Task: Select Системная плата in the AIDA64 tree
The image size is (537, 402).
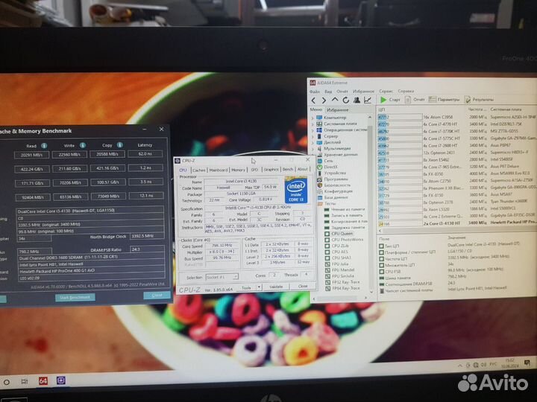Action: pyautogui.click(x=336, y=124)
